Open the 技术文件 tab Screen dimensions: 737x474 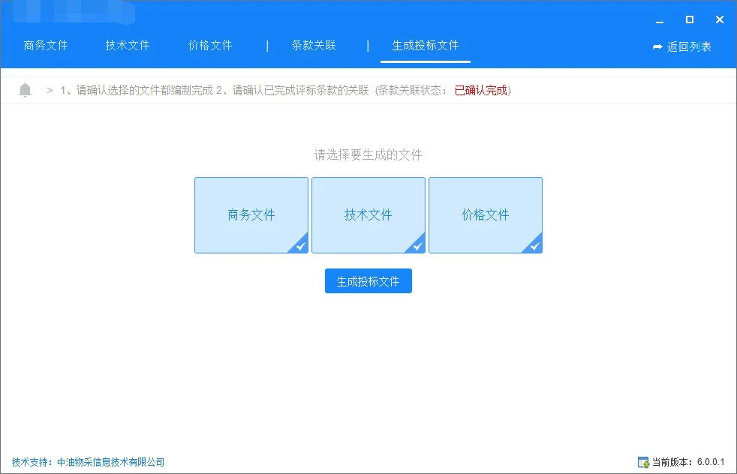coord(128,46)
